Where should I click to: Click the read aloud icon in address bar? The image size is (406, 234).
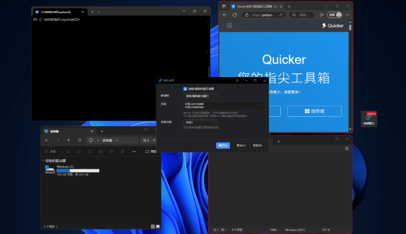(x=281, y=15)
